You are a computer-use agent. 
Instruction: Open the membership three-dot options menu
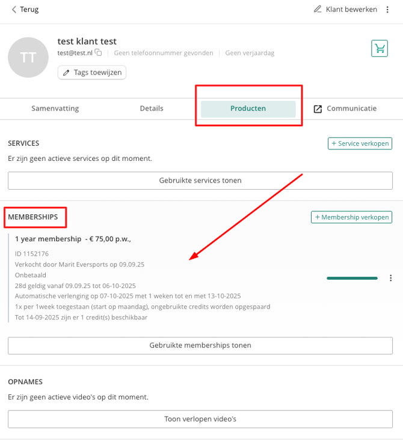point(390,278)
